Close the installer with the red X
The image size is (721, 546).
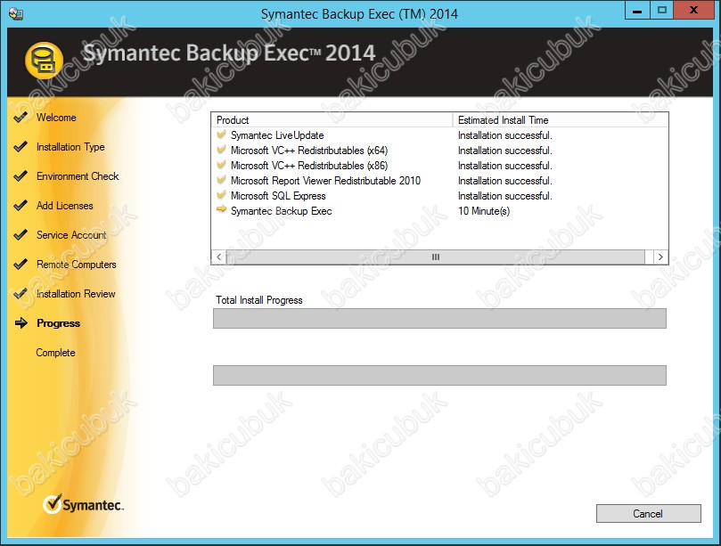pos(694,10)
